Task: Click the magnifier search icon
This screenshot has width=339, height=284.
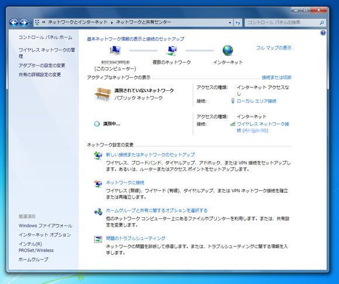Action: [321, 22]
